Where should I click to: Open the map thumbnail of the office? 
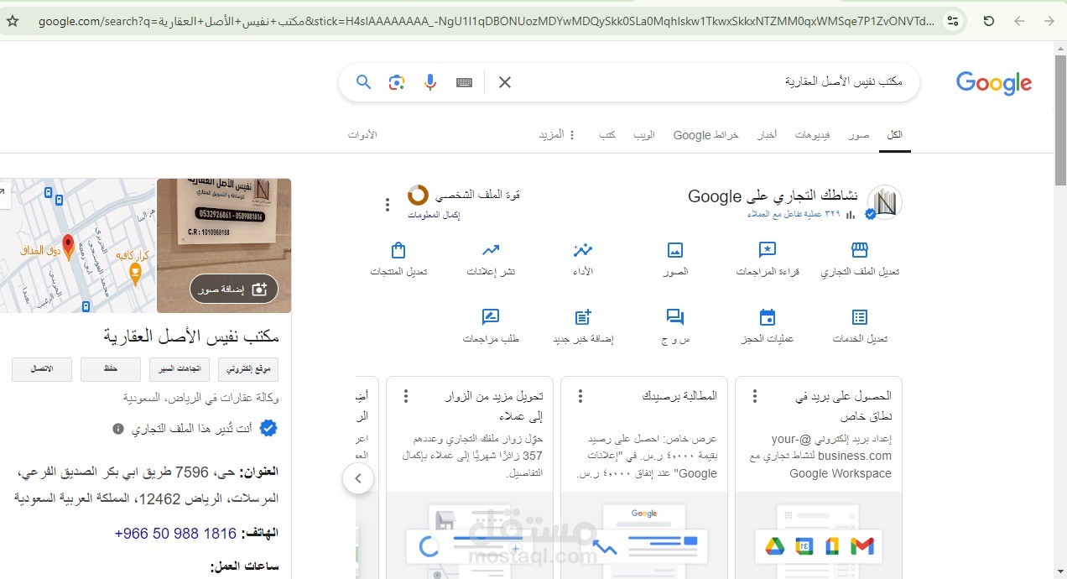[x=77, y=245]
